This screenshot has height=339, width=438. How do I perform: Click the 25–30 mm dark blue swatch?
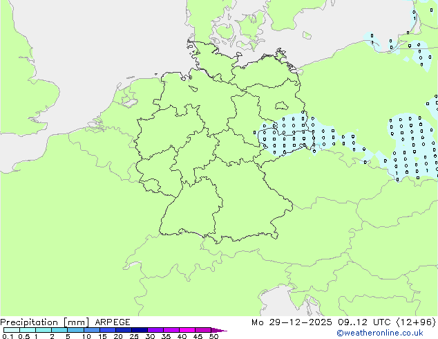click(140, 330)
